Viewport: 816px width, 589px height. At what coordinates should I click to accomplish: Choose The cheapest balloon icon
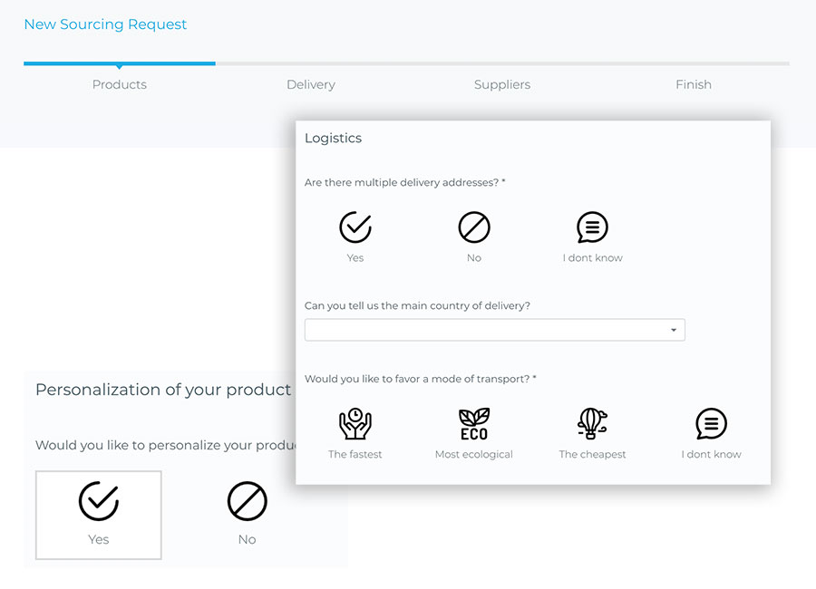[592, 423]
